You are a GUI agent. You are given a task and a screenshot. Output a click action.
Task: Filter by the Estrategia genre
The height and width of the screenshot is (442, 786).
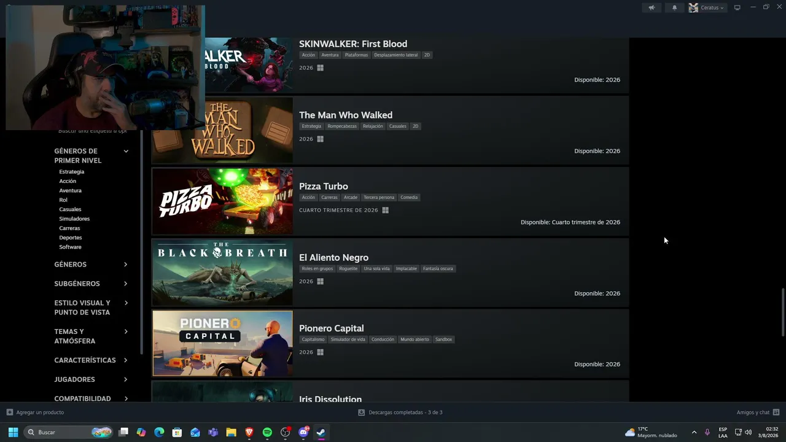[72, 172]
